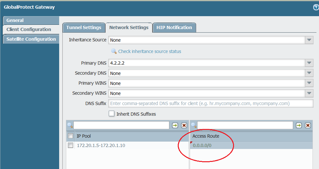This screenshot has width=319, height=169.
Task: Click the IP Pool search magnifier icon
Action: pos(70,125)
